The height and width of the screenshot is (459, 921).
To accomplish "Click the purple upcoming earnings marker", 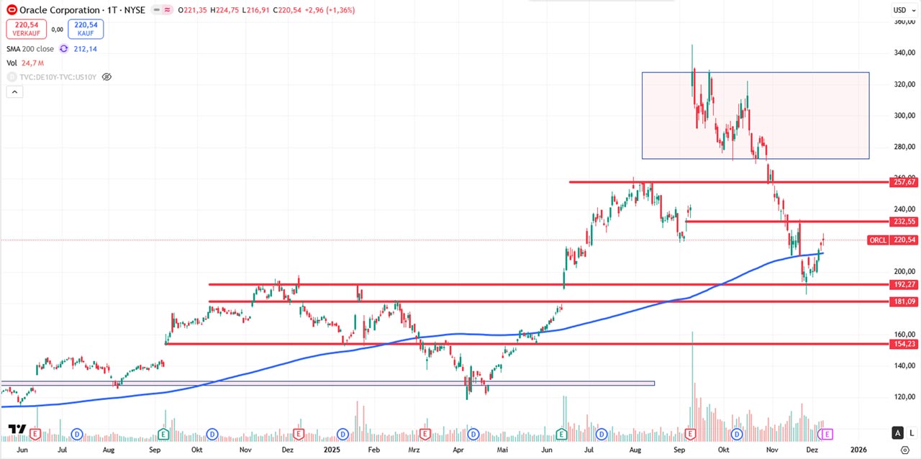I will click(827, 434).
